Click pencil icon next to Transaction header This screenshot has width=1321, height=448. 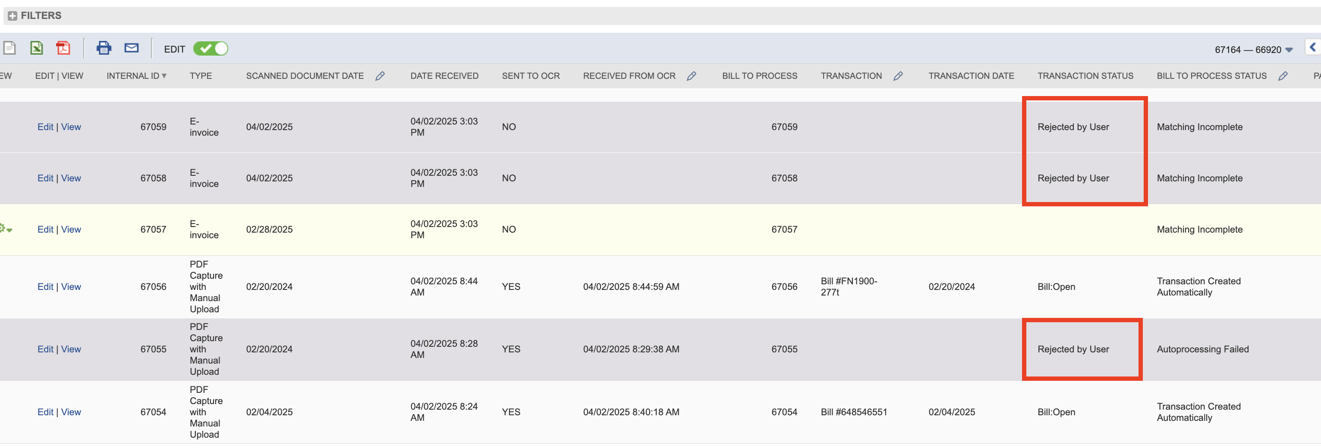pos(897,76)
